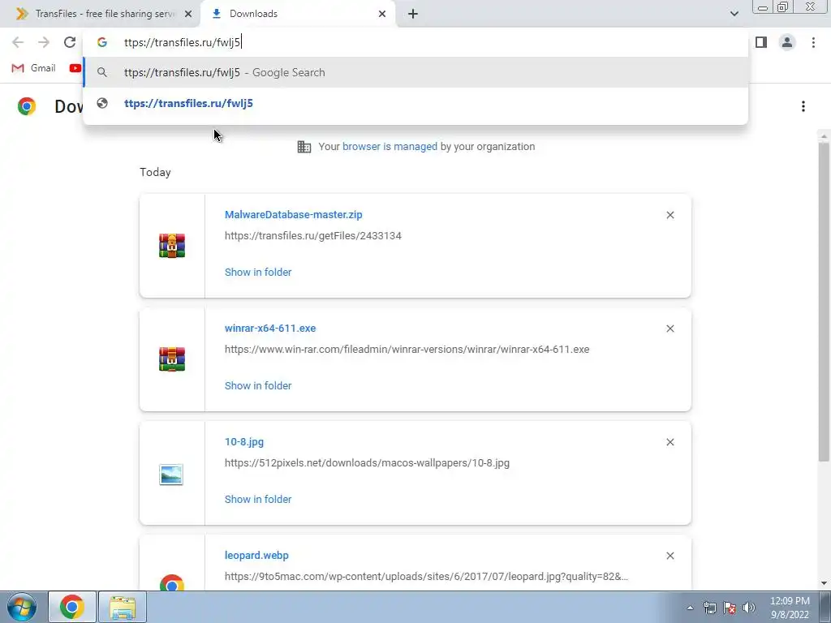Screen dimensions: 831x623
Task: Show hidden system tray icons
Action: click(x=690, y=608)
